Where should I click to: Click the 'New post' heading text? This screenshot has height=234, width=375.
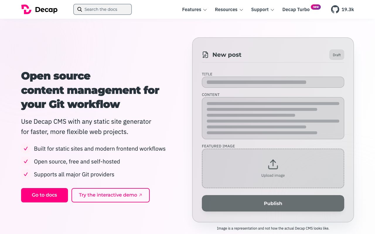tap(227, 55)
